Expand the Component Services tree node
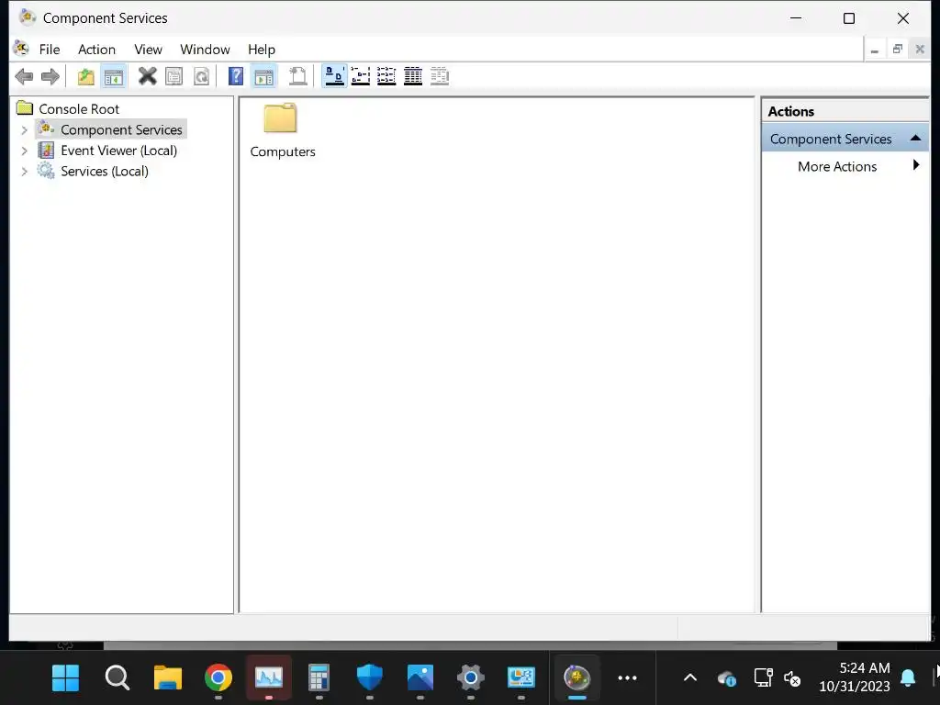940x705 pixels. click(24, 130)
